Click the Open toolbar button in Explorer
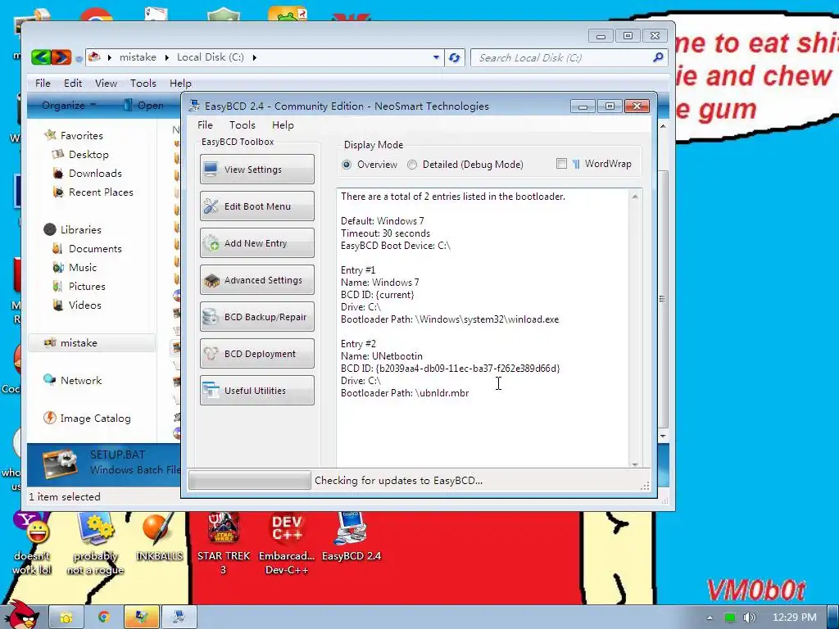 pyautogui.click(x=143, y=106)
